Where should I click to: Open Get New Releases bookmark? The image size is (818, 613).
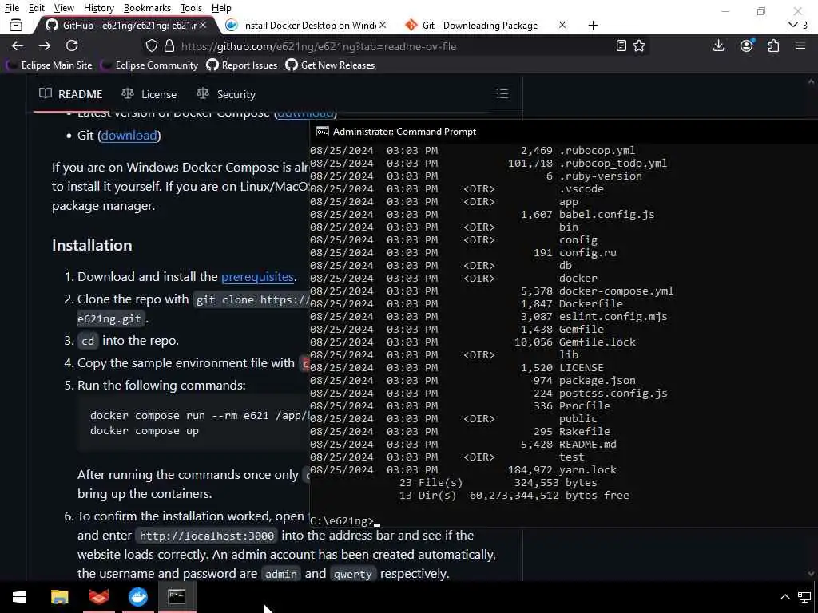click(330, 65)
